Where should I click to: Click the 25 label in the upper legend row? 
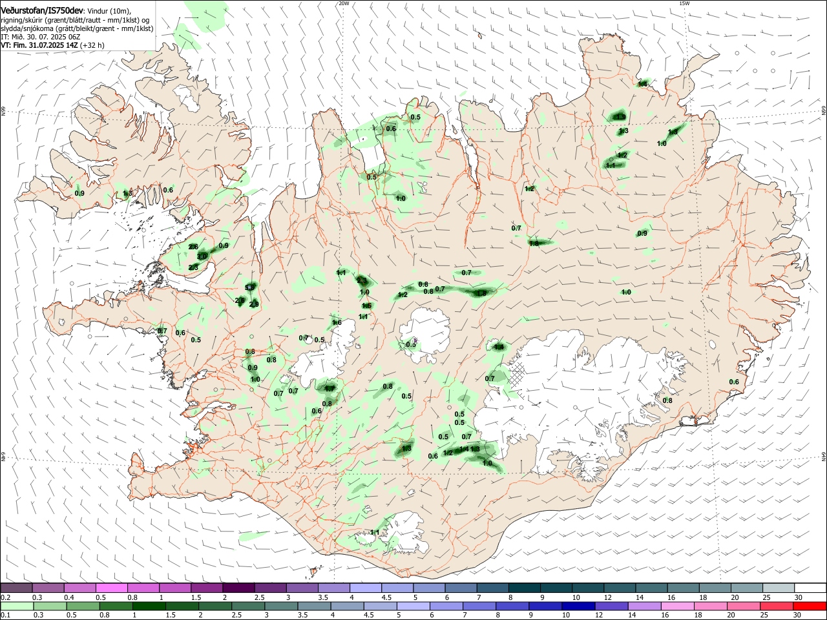point(766,597)
